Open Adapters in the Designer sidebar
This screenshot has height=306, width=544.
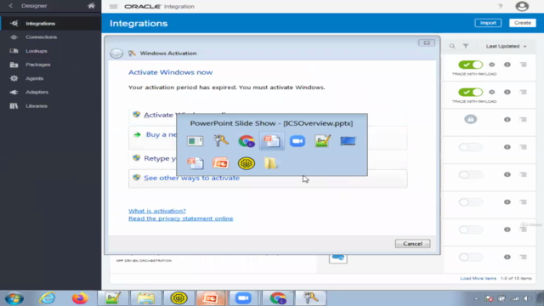[x=37, y=92]
